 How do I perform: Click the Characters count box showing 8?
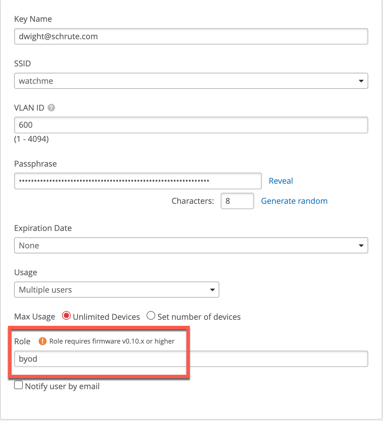(x=237, y=201)
